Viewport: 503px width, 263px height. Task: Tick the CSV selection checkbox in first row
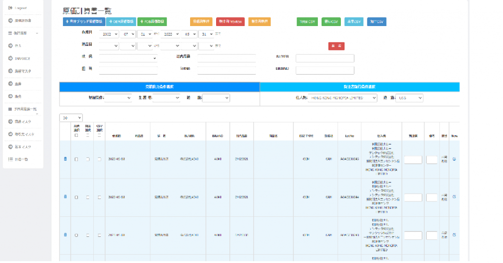coord(99,159)
